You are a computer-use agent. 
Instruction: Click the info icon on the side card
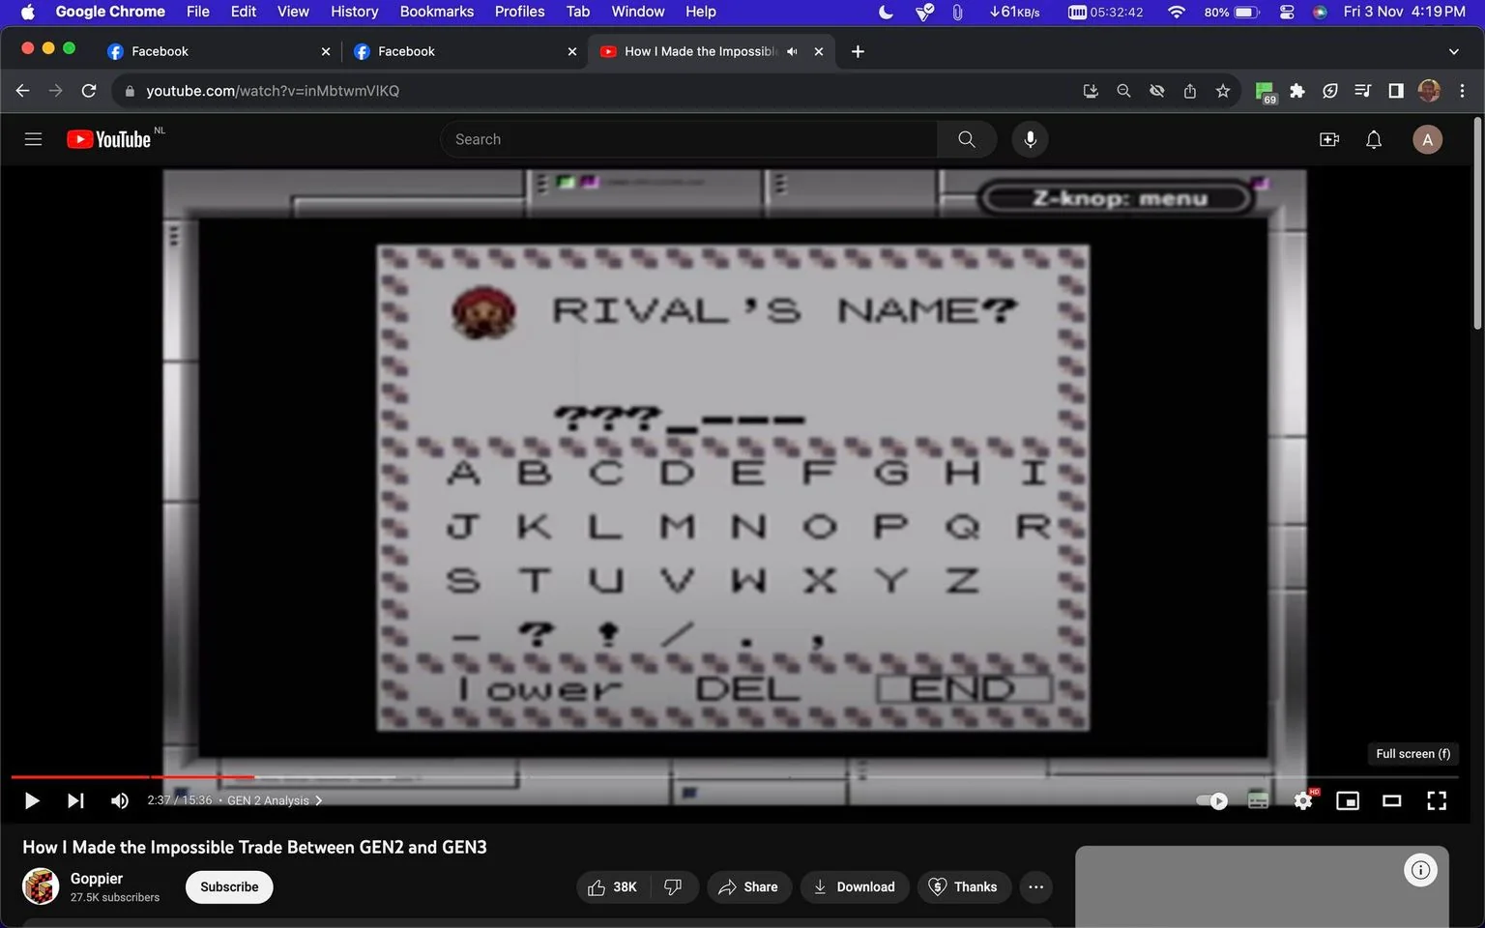1420,870
